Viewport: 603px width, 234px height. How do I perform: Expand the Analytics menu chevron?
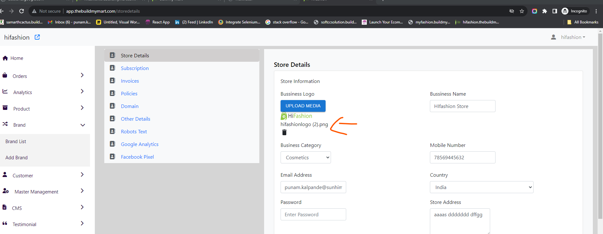[x=82, y=91]
